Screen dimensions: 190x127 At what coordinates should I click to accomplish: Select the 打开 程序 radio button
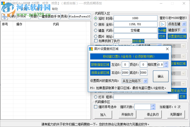[96, 97]
